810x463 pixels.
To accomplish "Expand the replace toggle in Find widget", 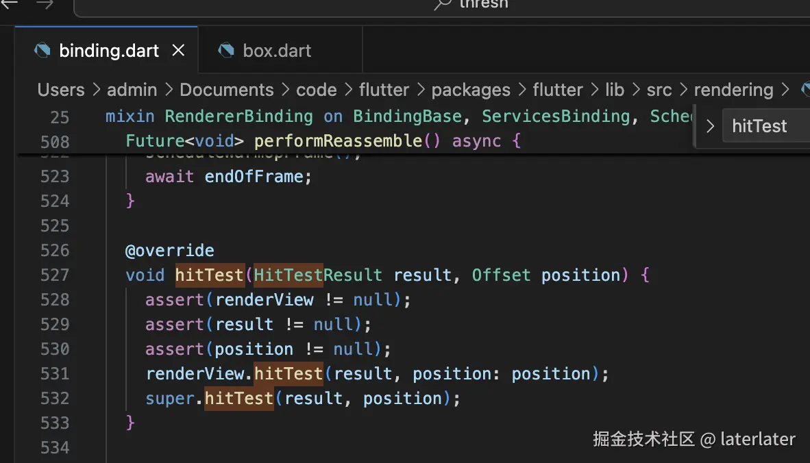I will 710,127.
